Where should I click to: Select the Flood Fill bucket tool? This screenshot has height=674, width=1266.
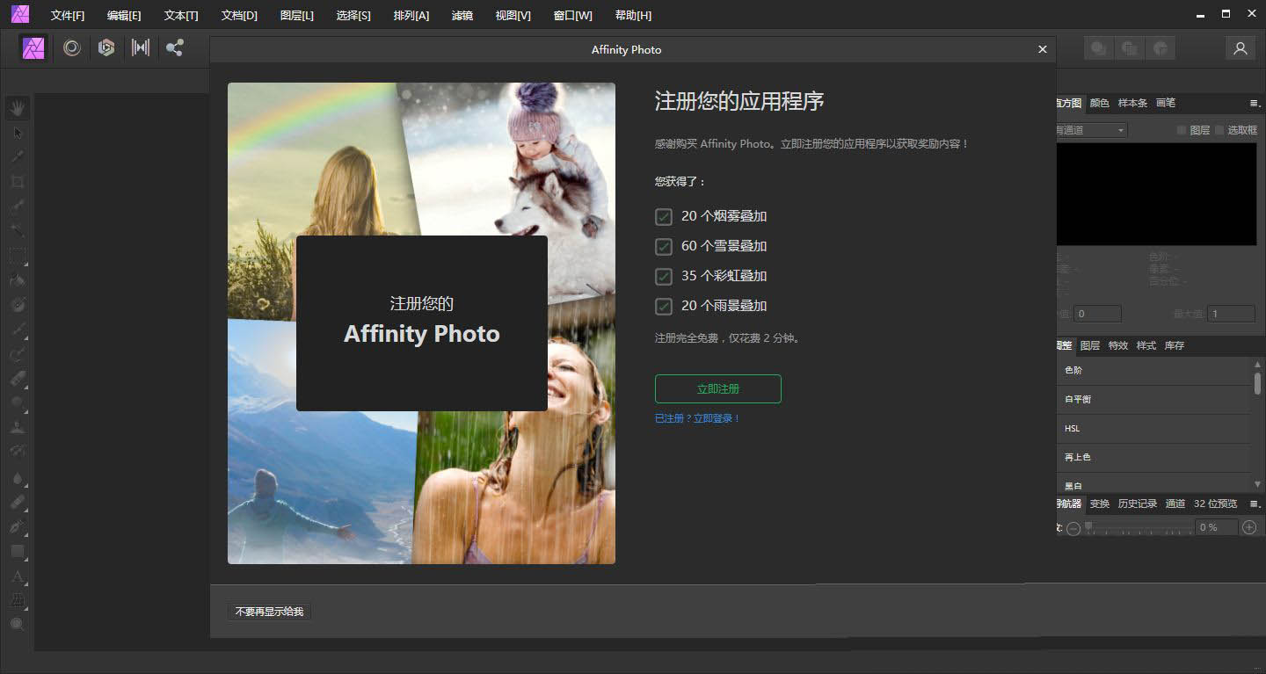click(x=18, y=280)
